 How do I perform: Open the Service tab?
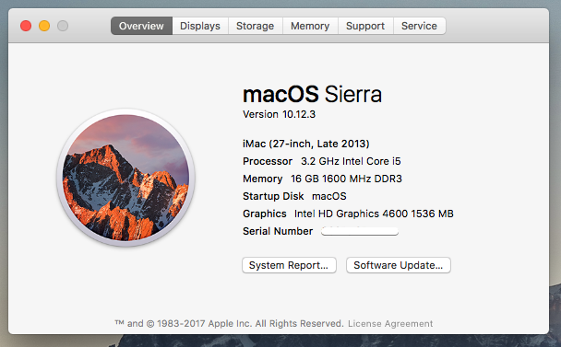[x=419, y=26]
